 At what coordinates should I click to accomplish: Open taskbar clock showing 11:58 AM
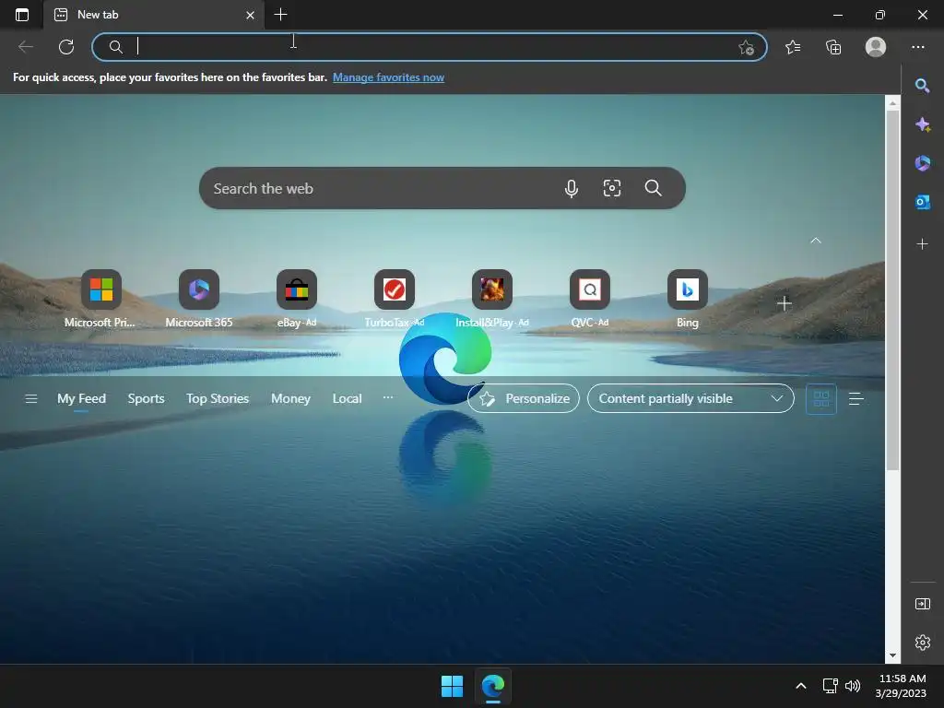tap(902, 686)
